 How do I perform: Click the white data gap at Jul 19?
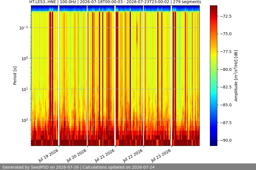(59, 76)
